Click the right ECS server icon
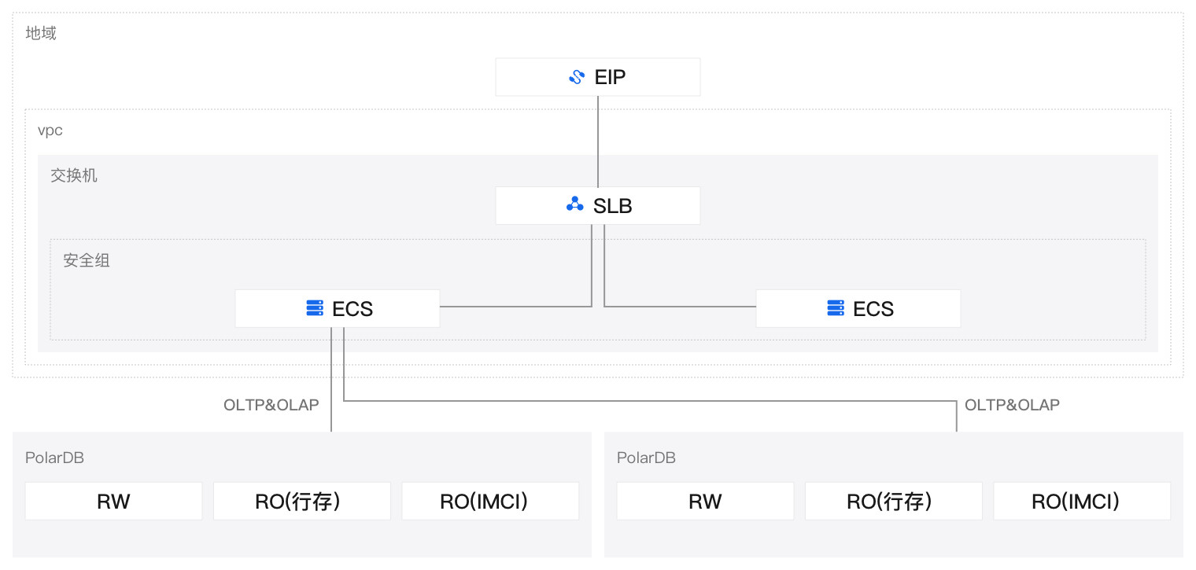Image resolution: width=1196 pixels, height=570 pixels. 836,308
